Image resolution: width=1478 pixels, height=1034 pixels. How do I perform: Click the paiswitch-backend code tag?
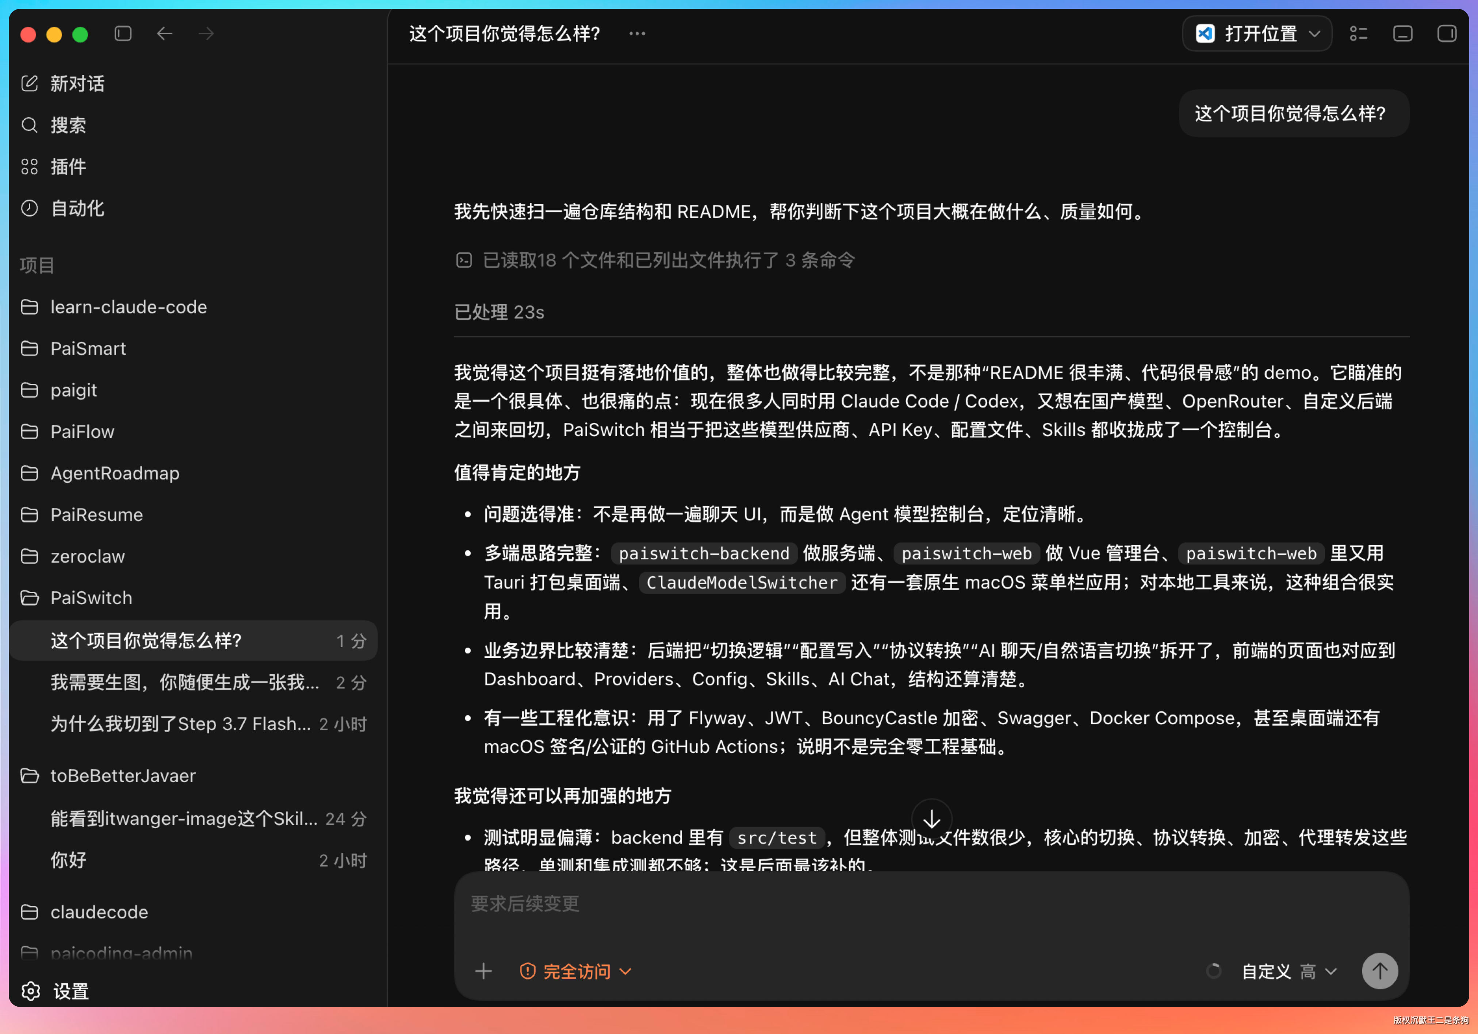pos(704,553)
